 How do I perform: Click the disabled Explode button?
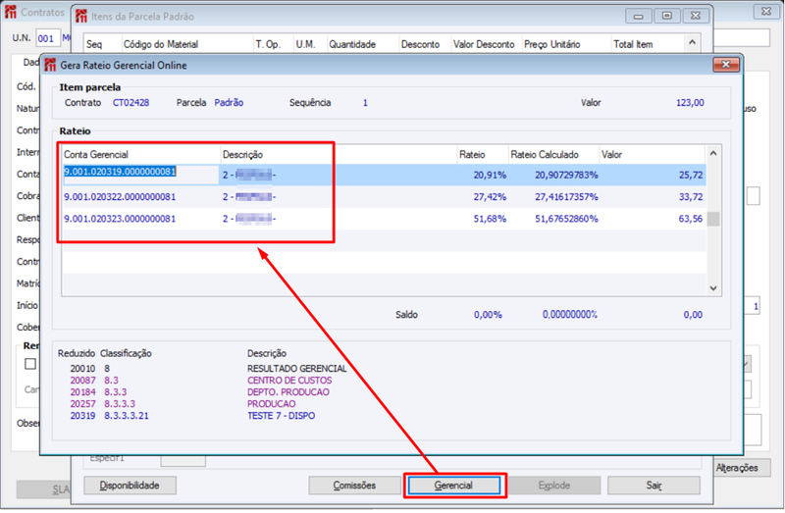pyautogui.click(x=554, y=485)
